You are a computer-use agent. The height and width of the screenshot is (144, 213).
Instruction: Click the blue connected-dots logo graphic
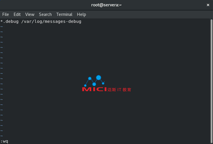94,81
